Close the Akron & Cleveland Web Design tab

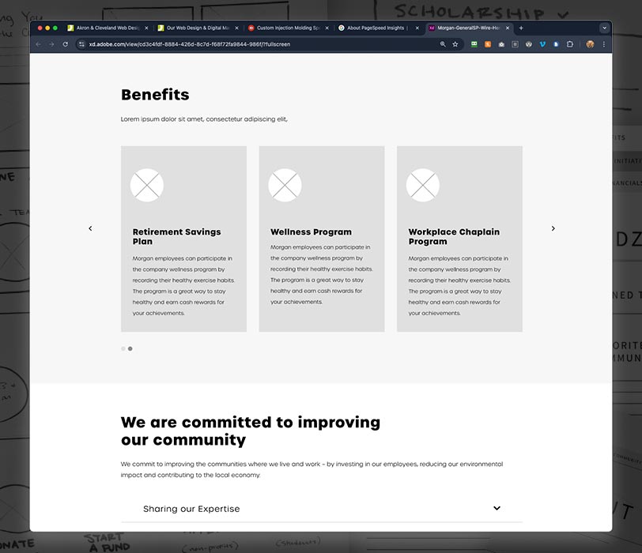coord(146,28)
